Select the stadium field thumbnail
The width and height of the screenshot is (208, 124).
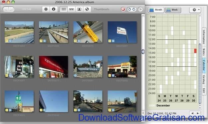(x=19, y=32)
